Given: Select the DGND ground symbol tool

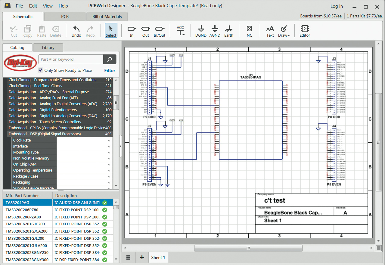Looking at the screenshot, I should pyautogui.click(x=201, y=31).
